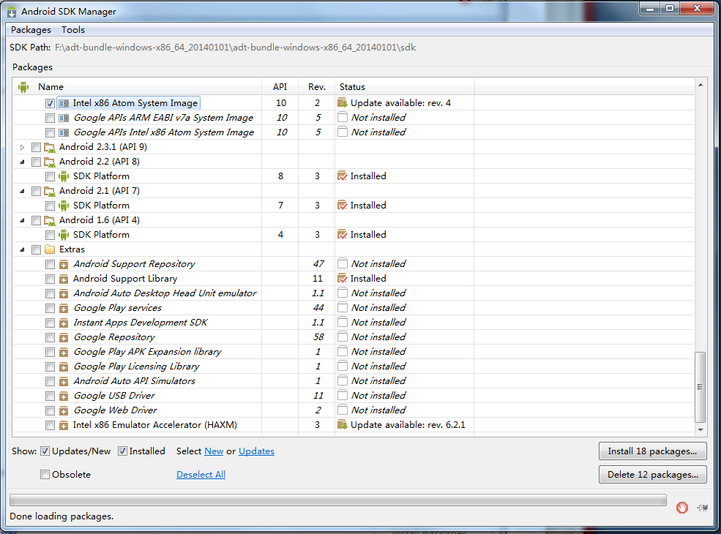Select the Instant Apps Development SDK row
Image resolution: width=721 pixels, height=534 pixels.
[353, 323]
